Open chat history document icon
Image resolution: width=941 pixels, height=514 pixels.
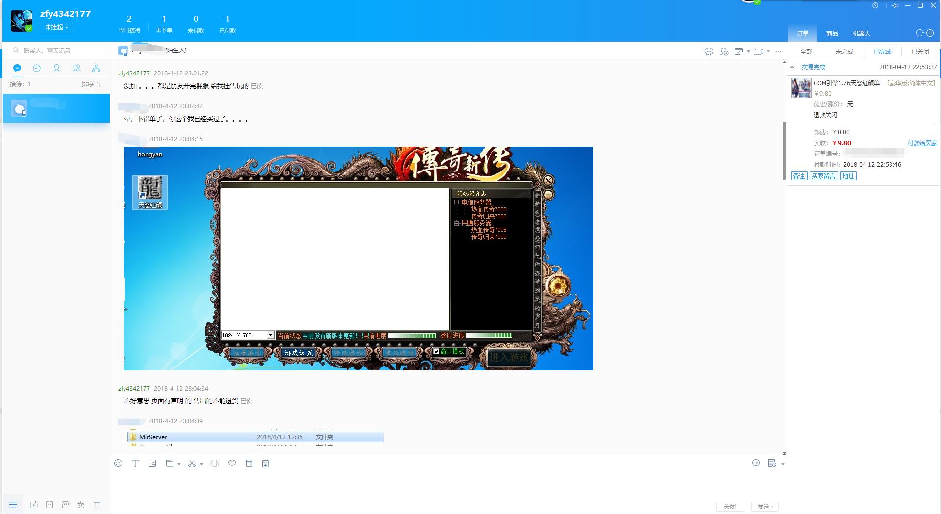[772, 463]
